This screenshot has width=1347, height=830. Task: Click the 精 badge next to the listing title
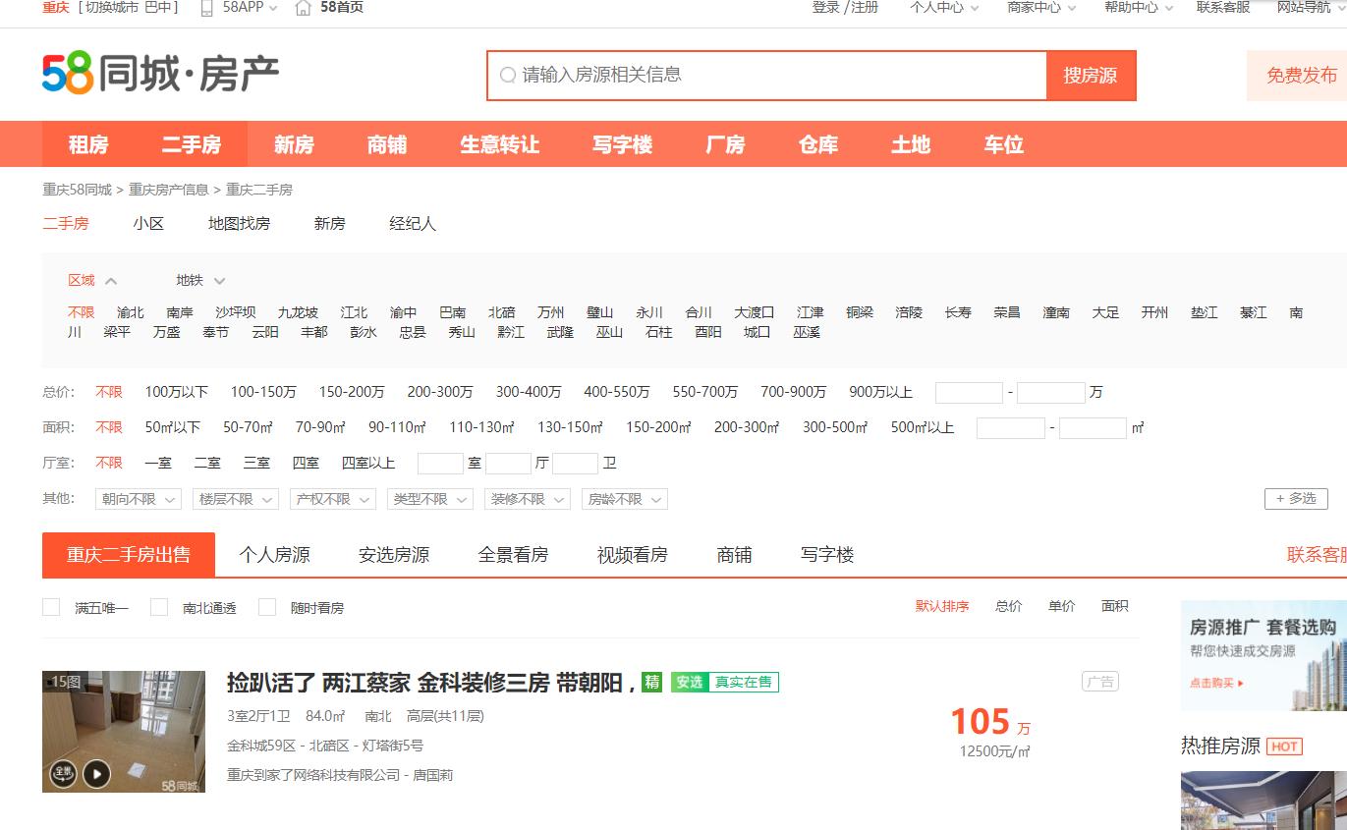pos(651,682)
